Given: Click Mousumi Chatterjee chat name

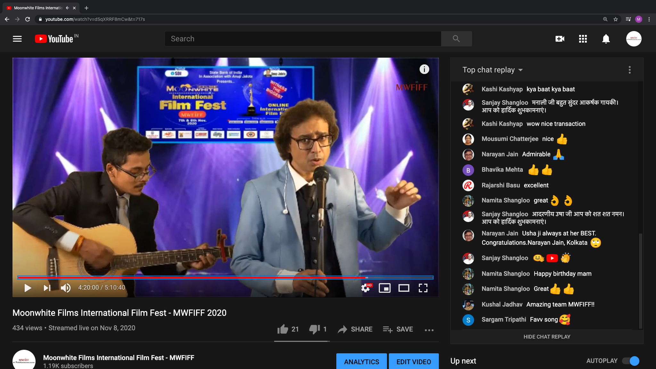Looking at the screenshot, I should (x=510, y=139).
